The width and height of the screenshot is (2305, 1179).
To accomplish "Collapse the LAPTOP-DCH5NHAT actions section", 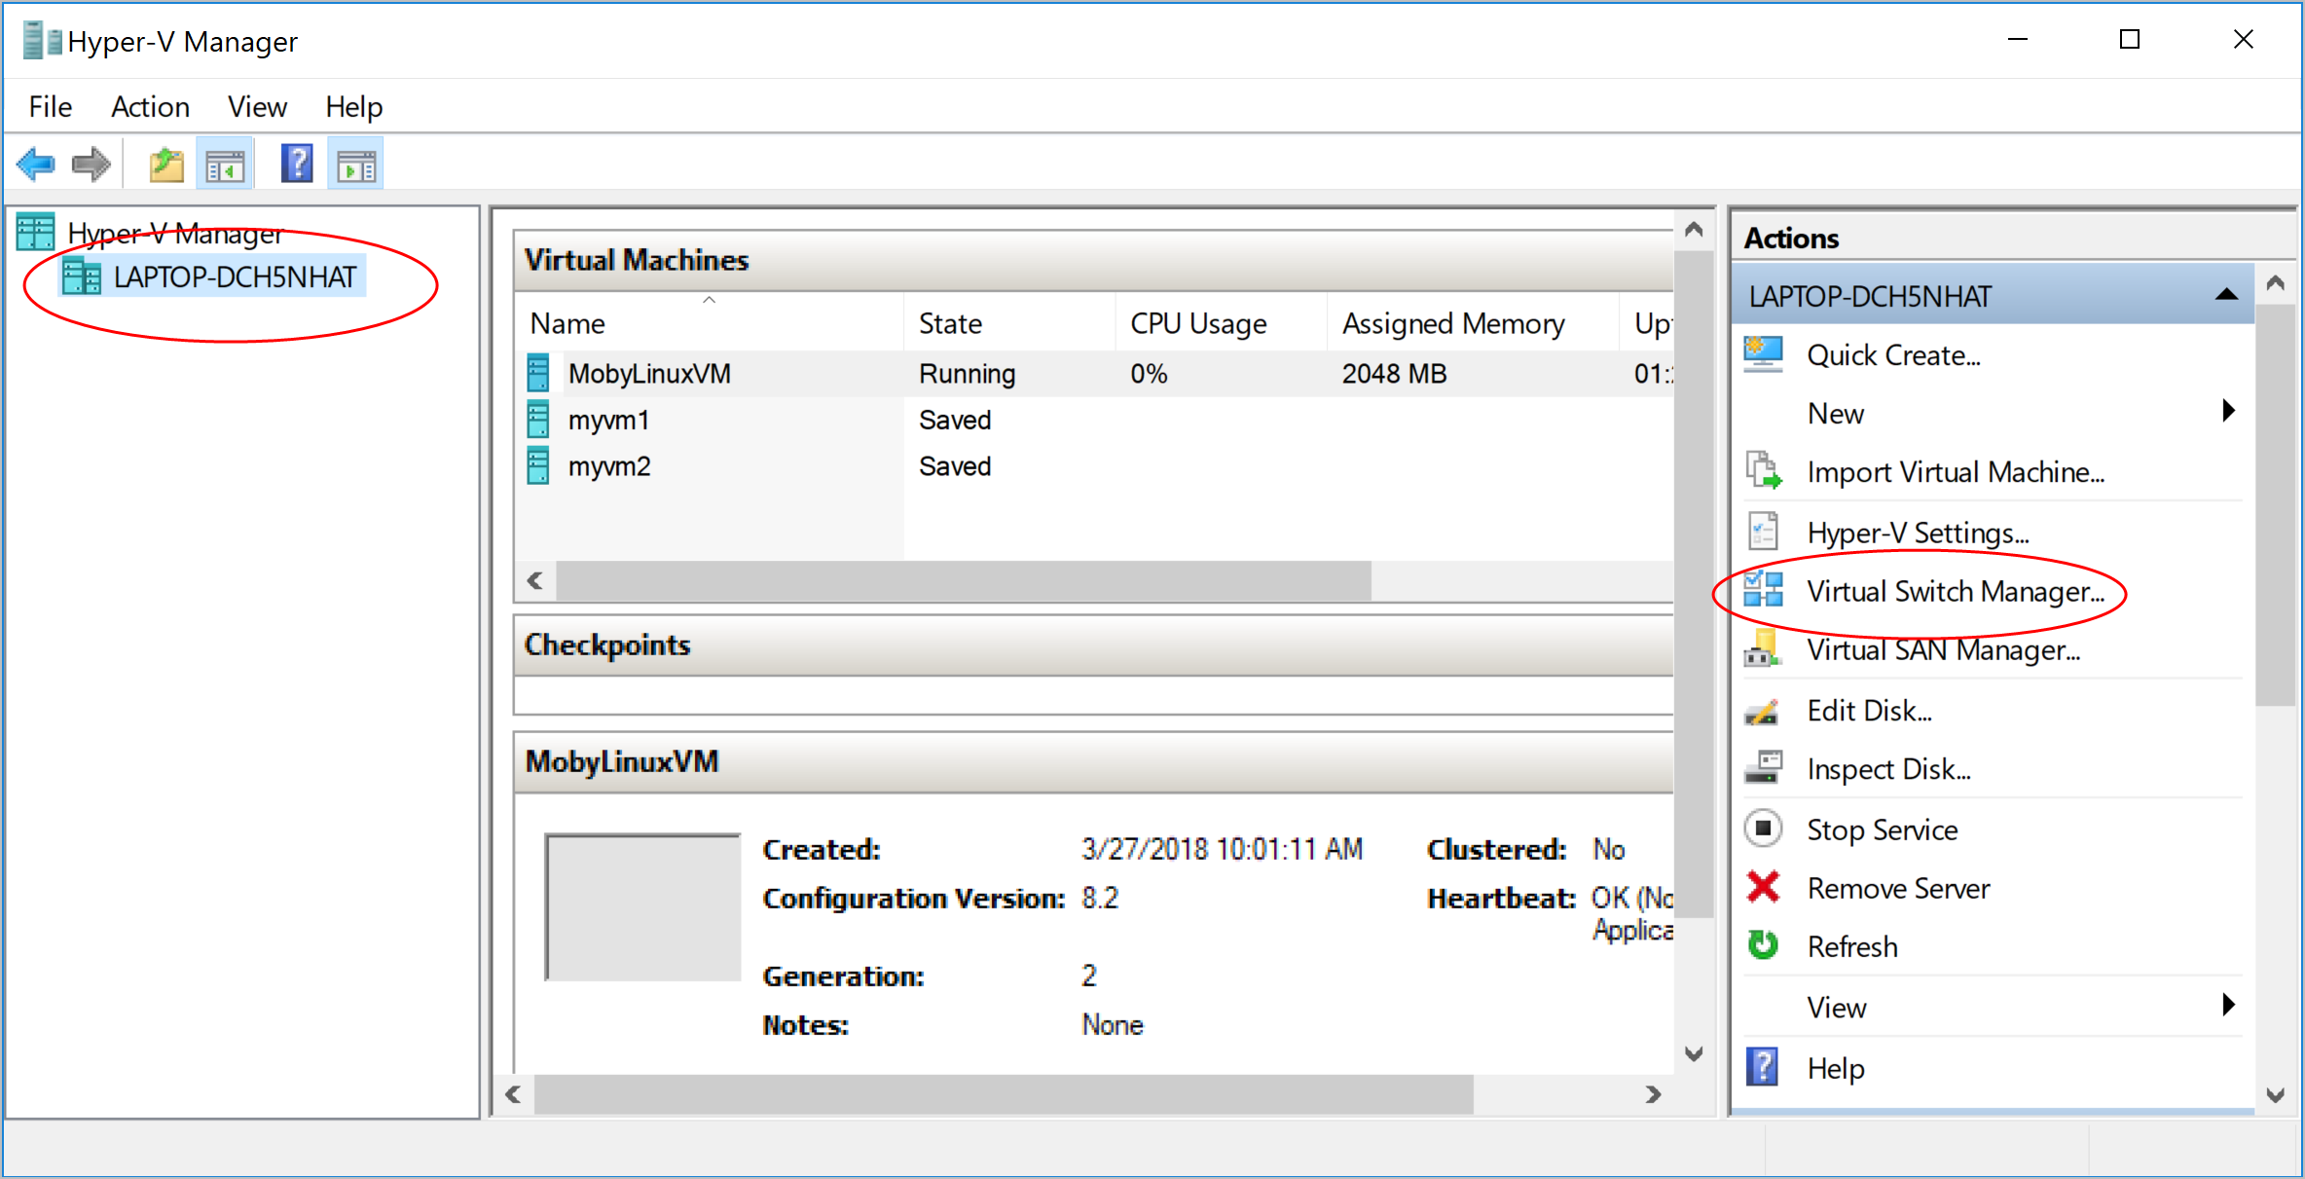I will coord(2228,295).
